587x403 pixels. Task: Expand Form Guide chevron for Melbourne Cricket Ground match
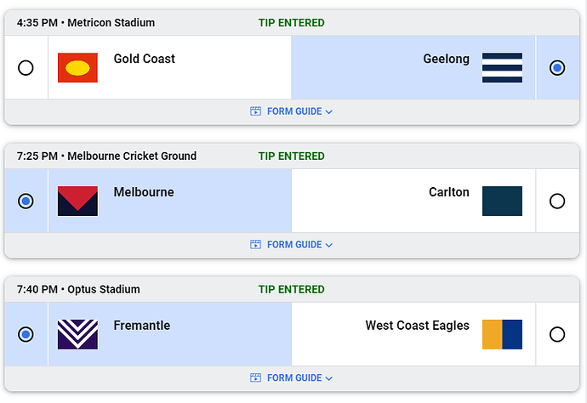point(329,245)
